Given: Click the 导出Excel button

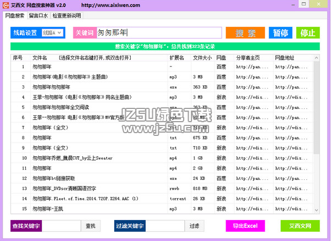Looking at the screenshot, I should coord(245,226).
